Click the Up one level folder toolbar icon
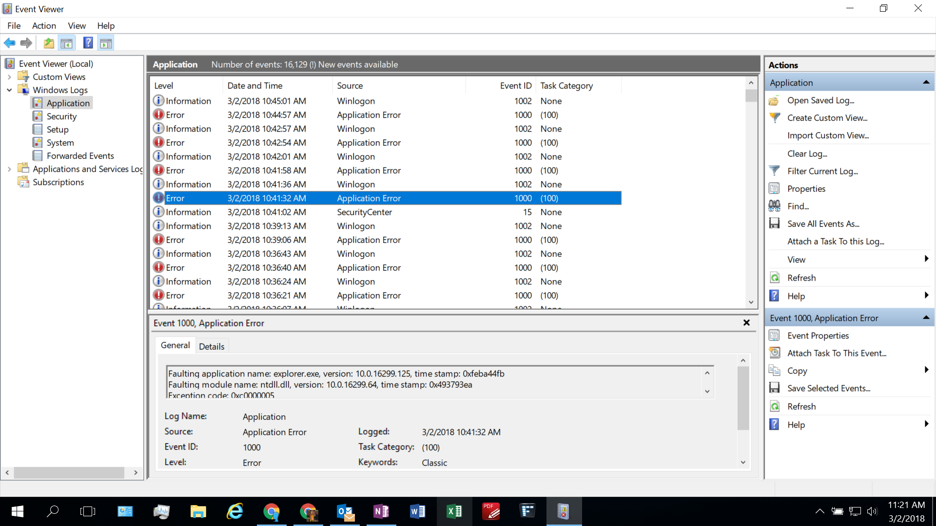 click(x=49, y=43)
